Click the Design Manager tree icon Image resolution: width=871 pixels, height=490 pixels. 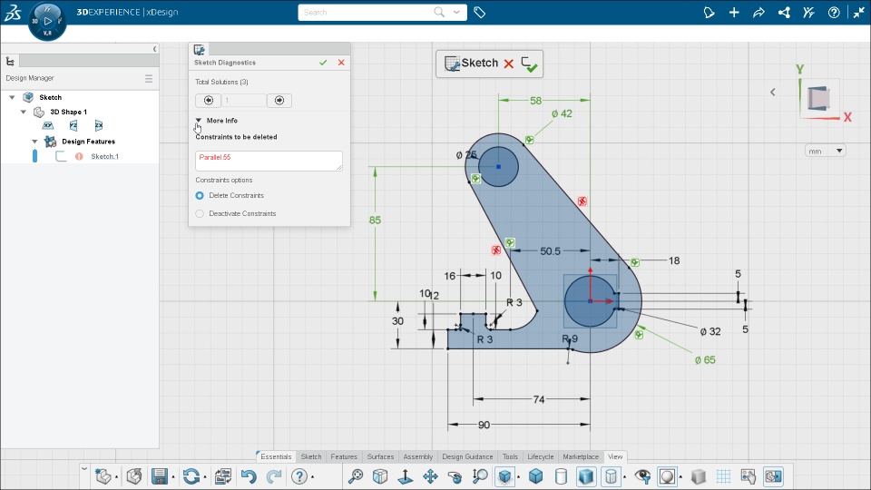[x=10, y=61]
